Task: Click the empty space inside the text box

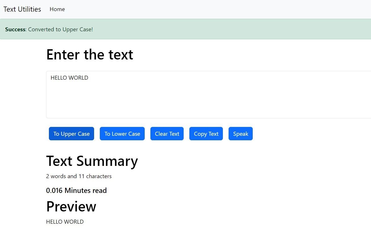Action: pos(199,100)
